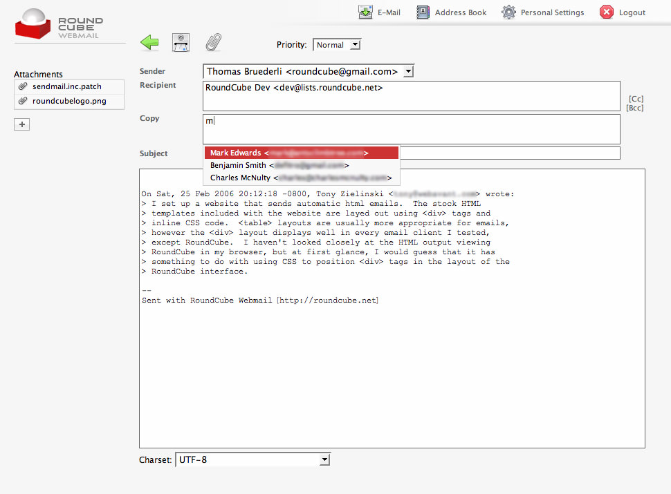
Task: Click the [Bcc] link
Action: (635, 108)
